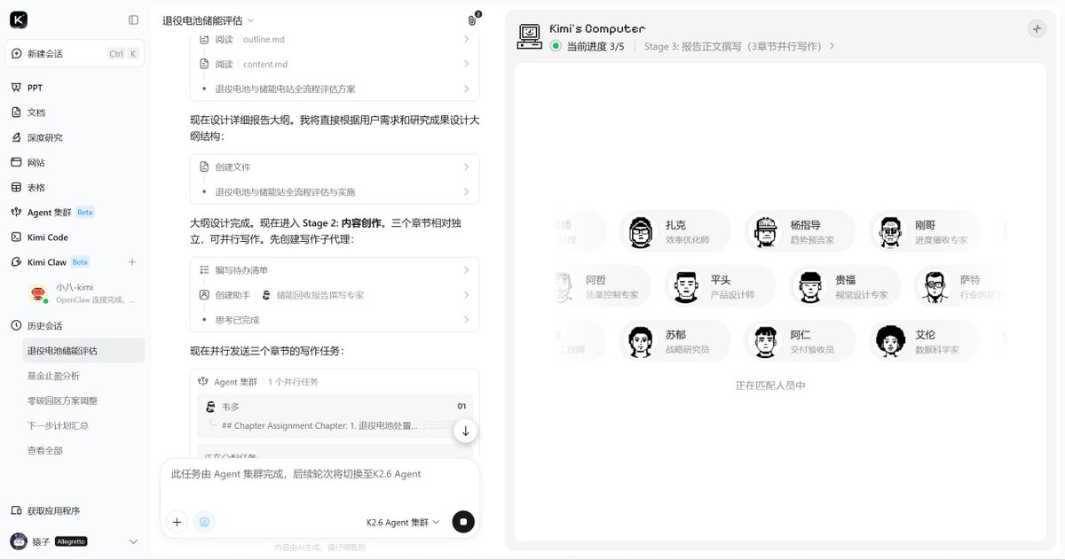Select agent card 艾伦 数据科学家

(x=926, y=341)
